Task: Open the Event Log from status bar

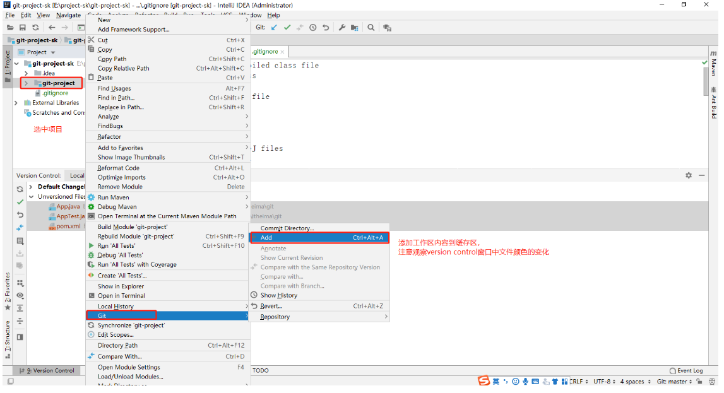Action: (686, 371)
